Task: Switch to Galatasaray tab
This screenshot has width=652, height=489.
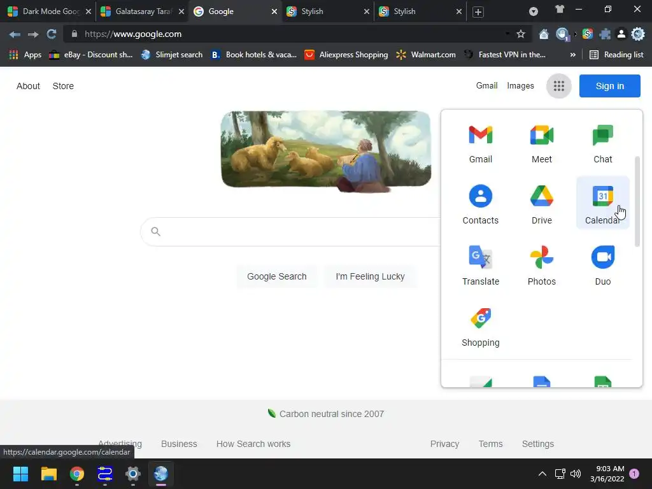Action: (x=141, y=11)
